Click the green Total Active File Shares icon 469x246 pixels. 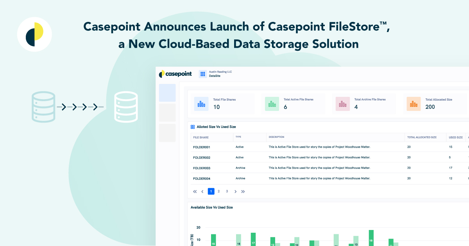coord(272,103)
